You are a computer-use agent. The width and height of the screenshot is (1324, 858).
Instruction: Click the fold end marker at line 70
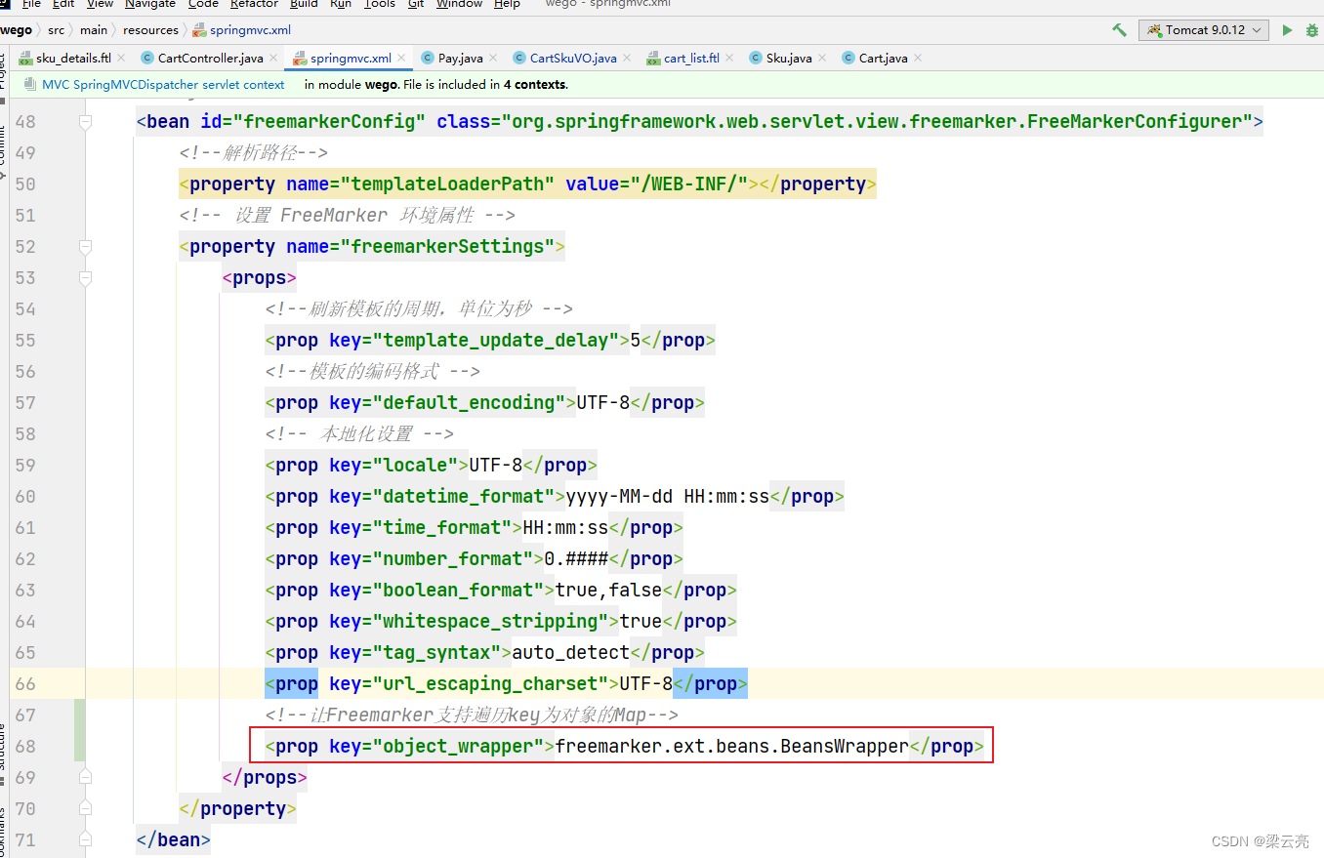85,809
